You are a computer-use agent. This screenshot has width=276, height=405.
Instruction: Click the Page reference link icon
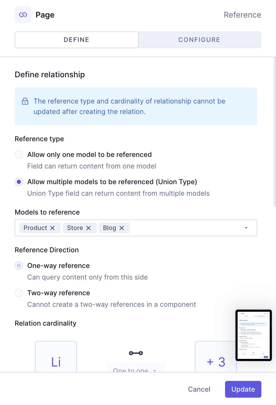[x=23, y=15]
